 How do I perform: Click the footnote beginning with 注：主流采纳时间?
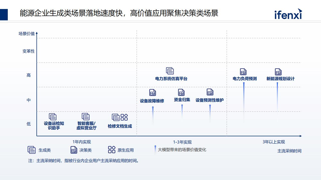pyautogui.click(x=84, y=161)
